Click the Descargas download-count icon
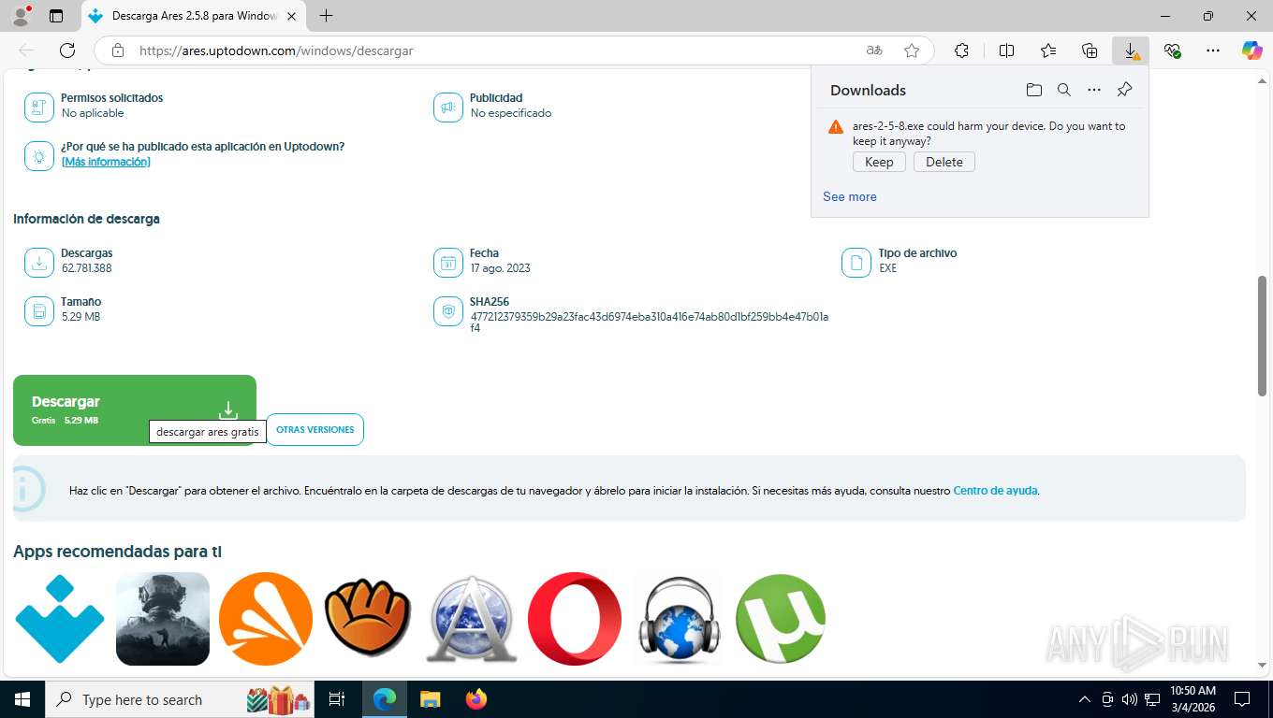This screenshot has height=718, width=1273. click(x=39, y=263)
